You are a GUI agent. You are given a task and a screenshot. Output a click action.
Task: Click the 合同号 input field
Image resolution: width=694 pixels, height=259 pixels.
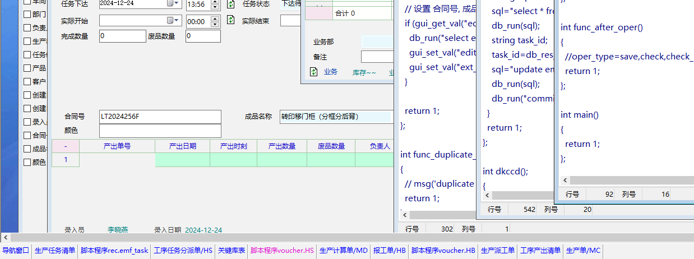pos(160,117)
